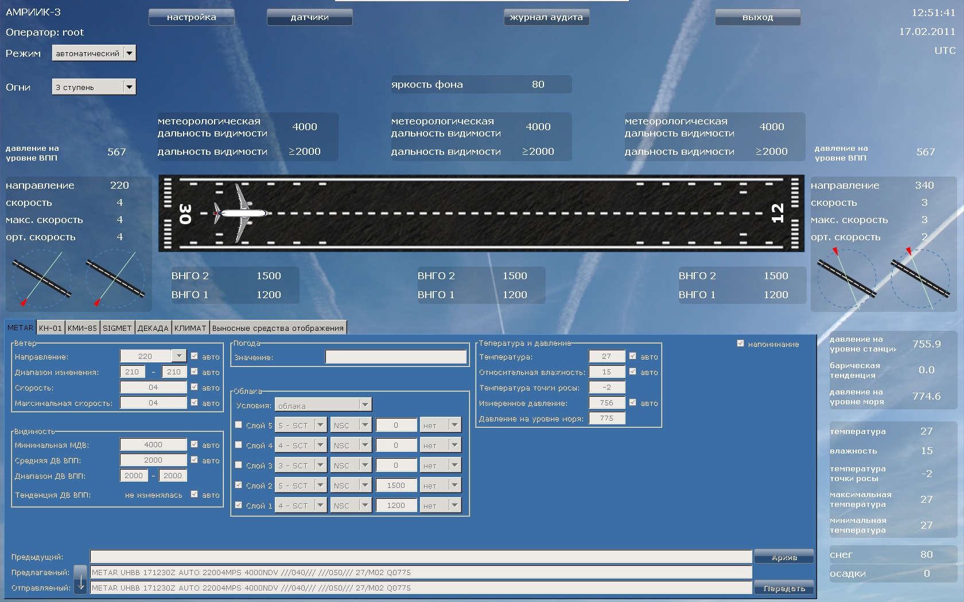The width and height of the screenshot is (964, 602).
Task: Switch to the SIGMET tab
Action: (x=117, y=328)
